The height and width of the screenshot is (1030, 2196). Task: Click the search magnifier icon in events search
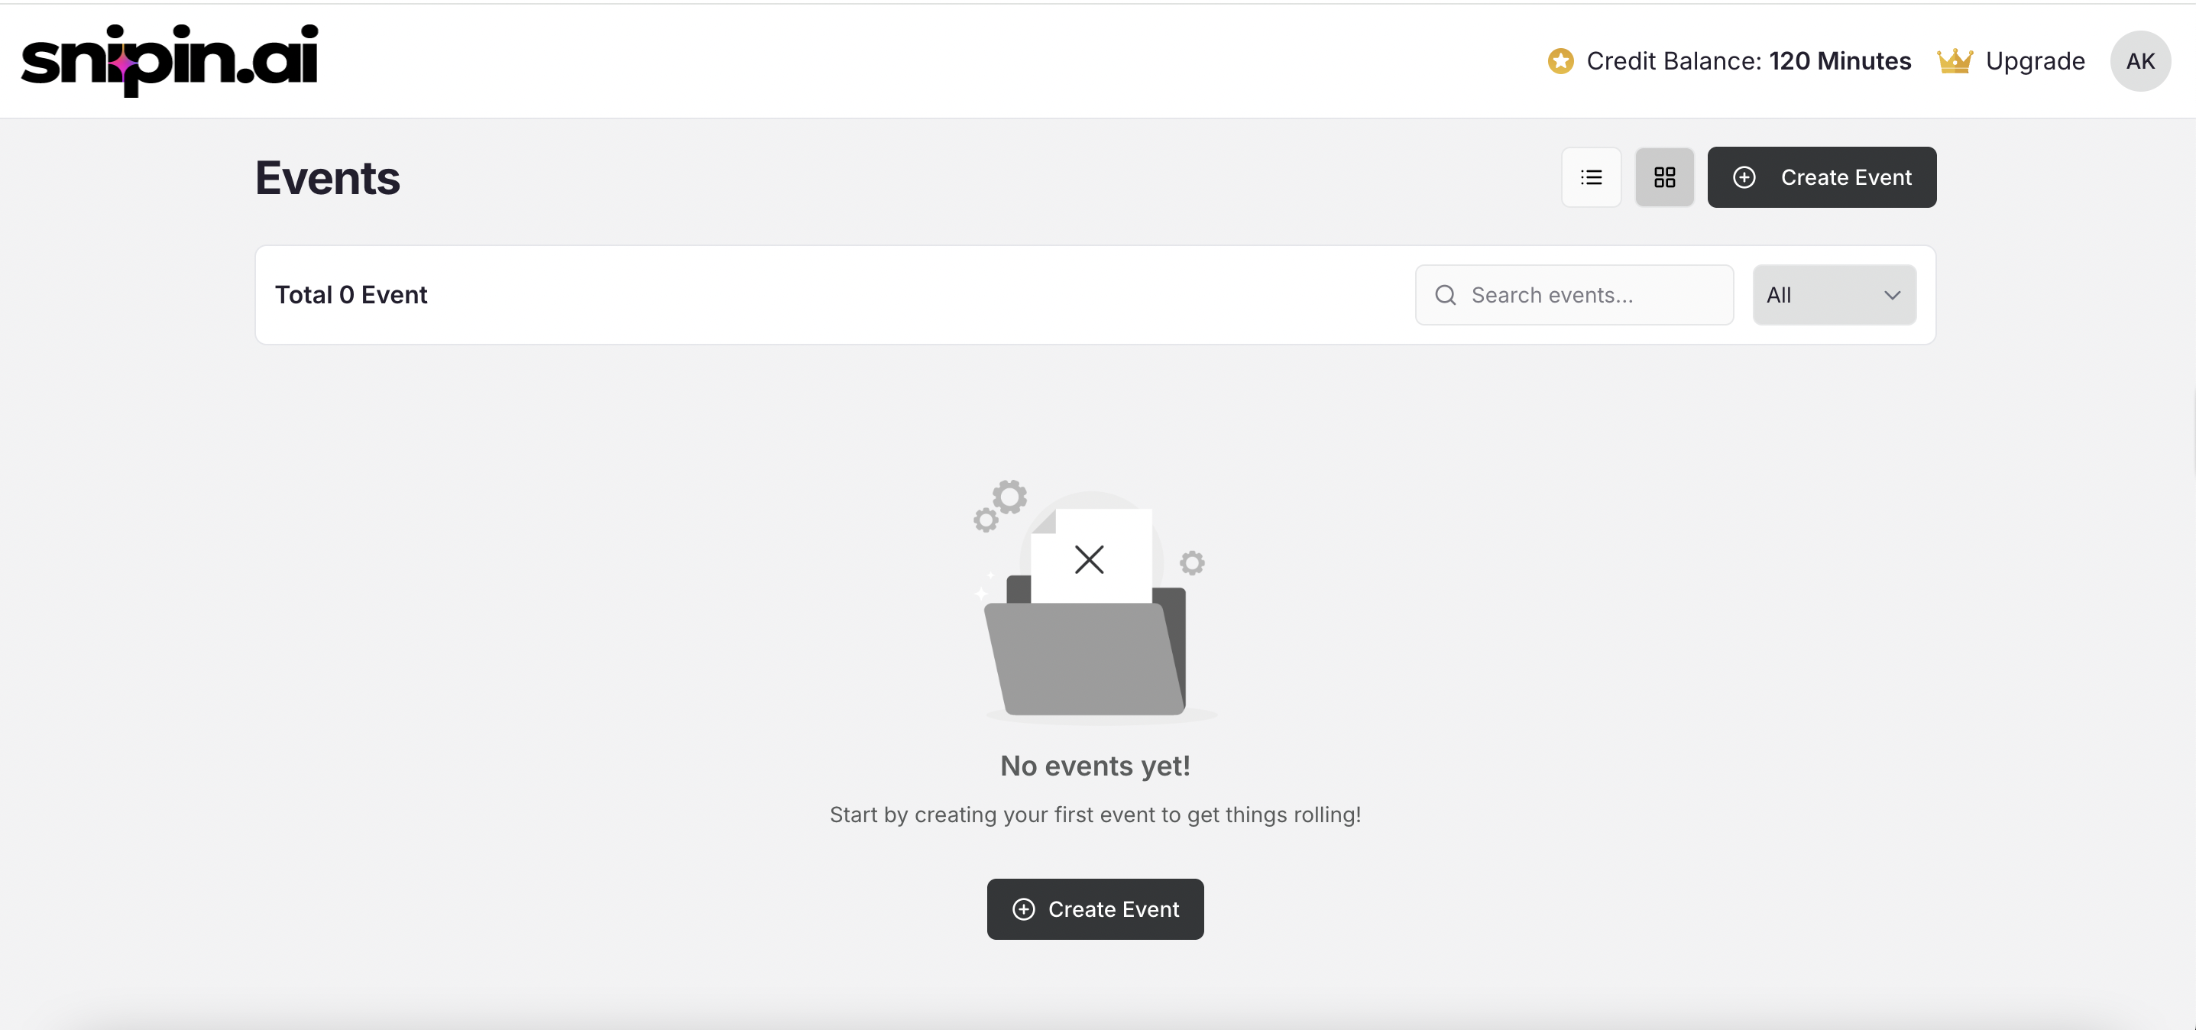coord(1444,294)
